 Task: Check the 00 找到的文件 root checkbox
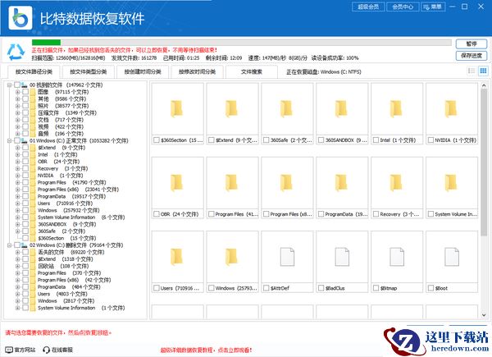coord(17,85)
